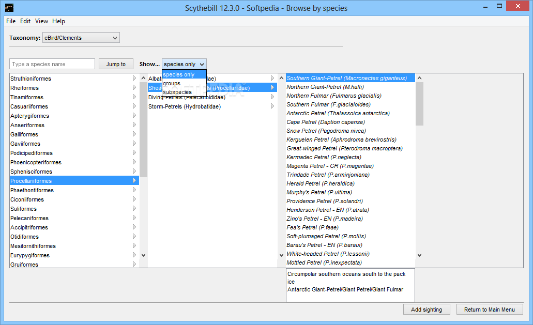Click arrow on selected Procellariiformes row
The height and width of the screenshot is (325, 533).
point(134,181)
